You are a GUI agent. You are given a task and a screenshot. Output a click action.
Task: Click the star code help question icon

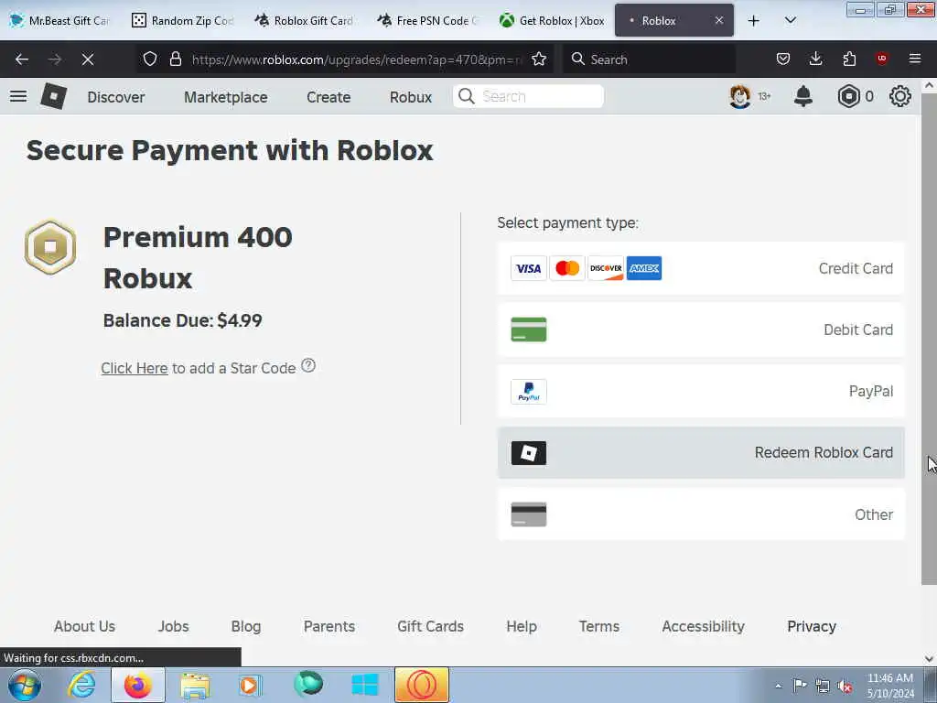coord(308,365)
